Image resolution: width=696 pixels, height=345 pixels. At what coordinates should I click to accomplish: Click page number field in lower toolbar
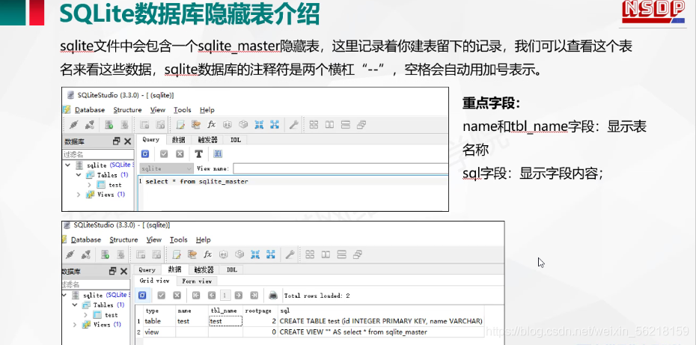[225, 296]
